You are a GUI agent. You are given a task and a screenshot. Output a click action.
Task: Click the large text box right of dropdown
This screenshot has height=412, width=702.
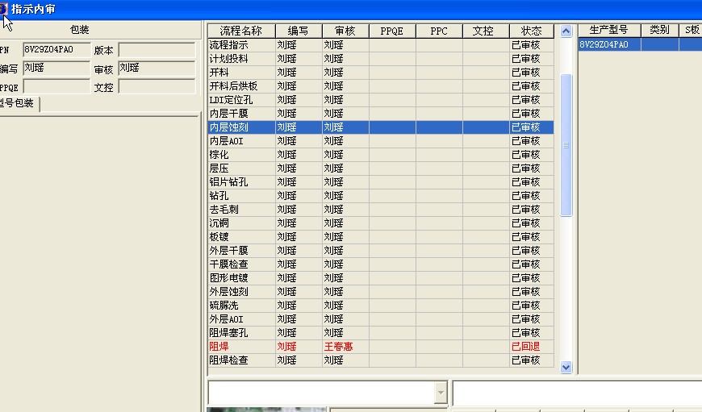pos(577,393)
